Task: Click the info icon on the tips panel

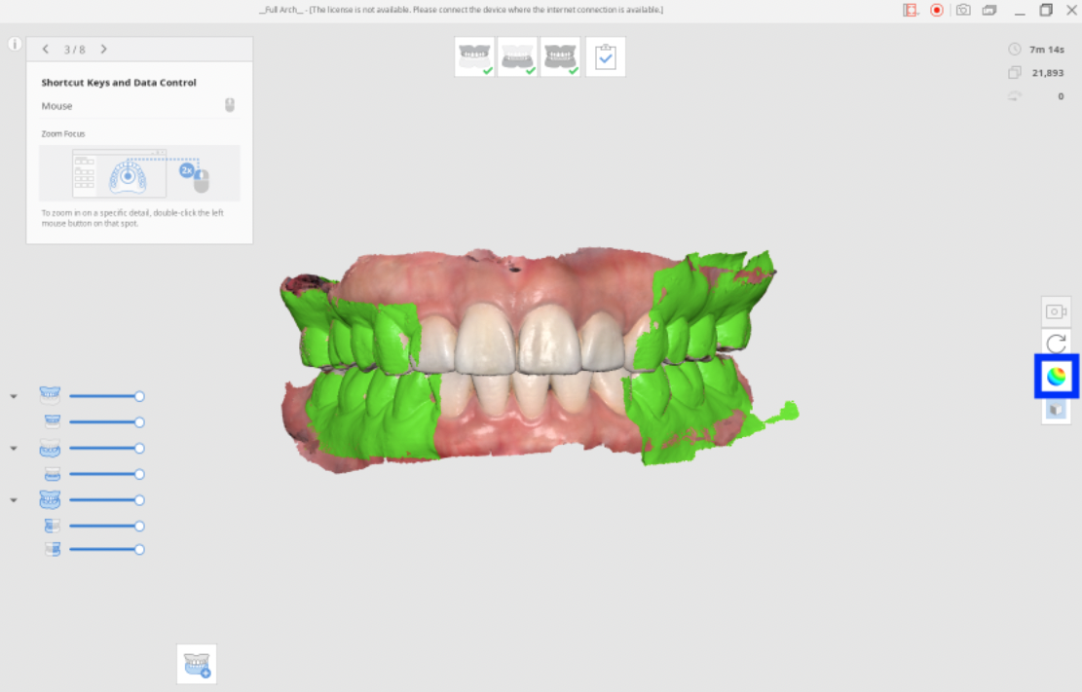Action: tap(15, 43)
